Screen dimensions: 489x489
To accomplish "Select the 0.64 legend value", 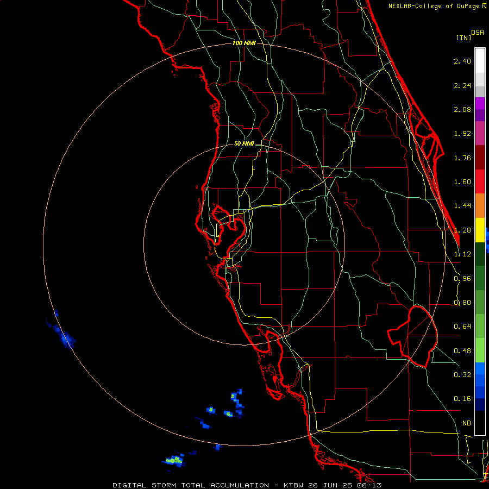I will [462, 327].
